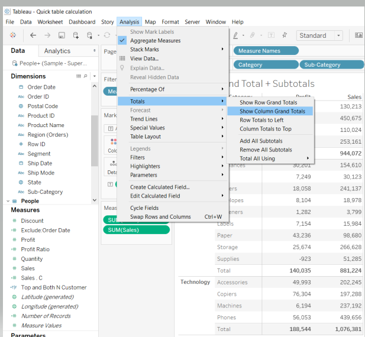Click the Show Me chart icon
The height and width of the screenshot is (337, 365).
[358, 35]
